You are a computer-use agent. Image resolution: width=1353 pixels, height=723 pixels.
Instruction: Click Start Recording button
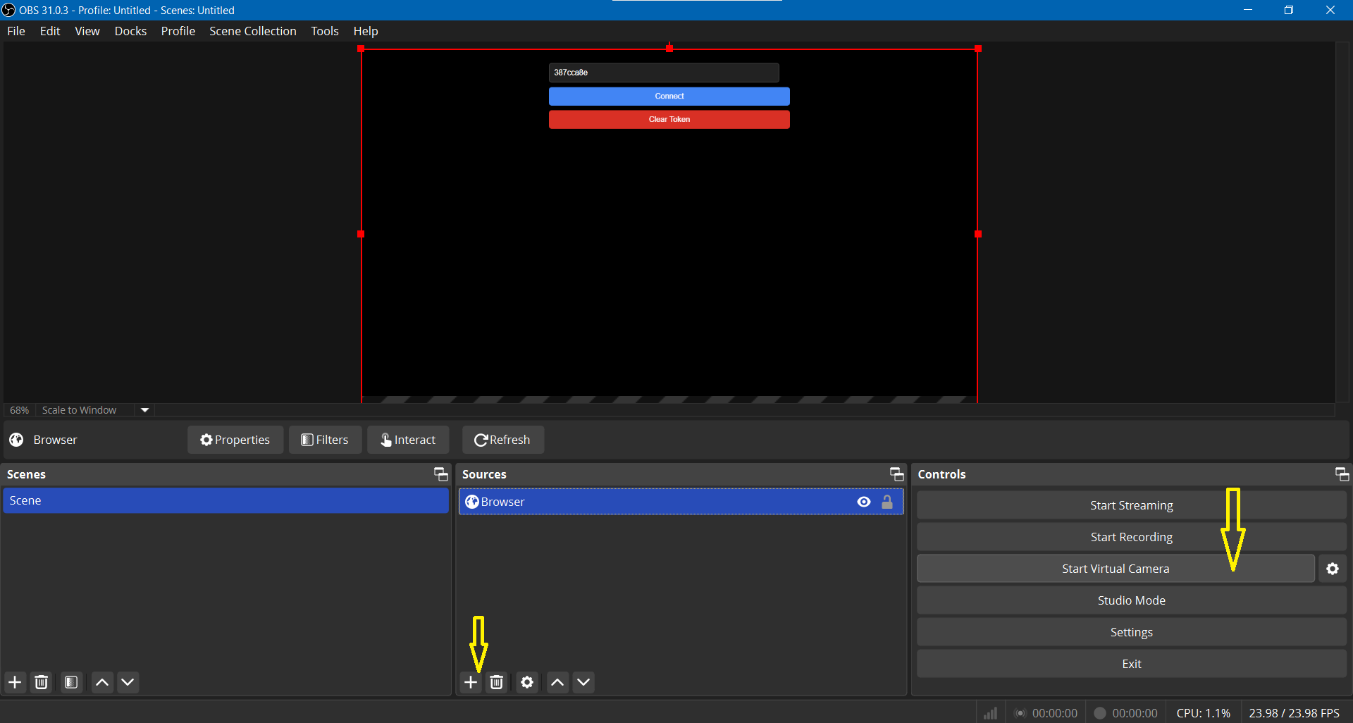(1132, 537)
